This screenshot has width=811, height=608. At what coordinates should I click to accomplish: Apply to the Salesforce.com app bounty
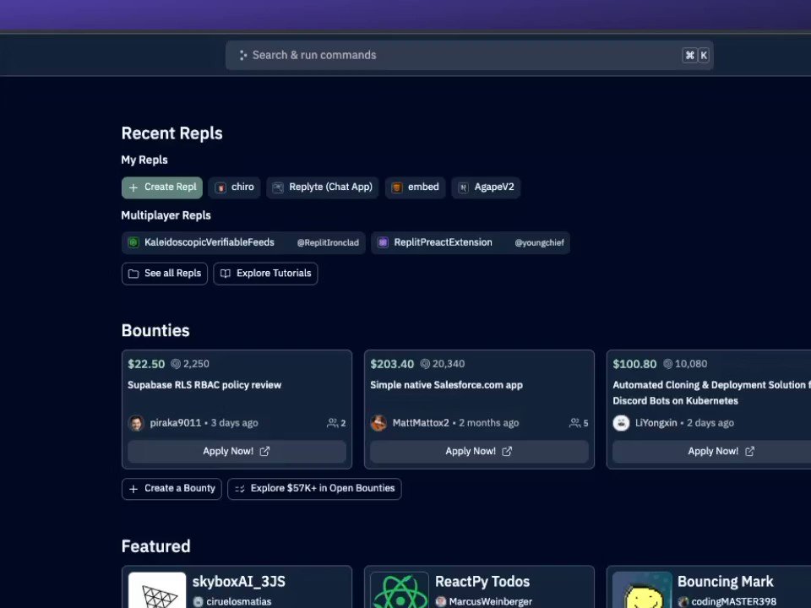pos(480,451)
